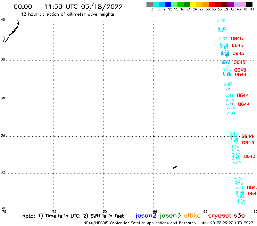
Task: Click the cyan 6 ft legend swatch
Action: [x=156, y=4]
